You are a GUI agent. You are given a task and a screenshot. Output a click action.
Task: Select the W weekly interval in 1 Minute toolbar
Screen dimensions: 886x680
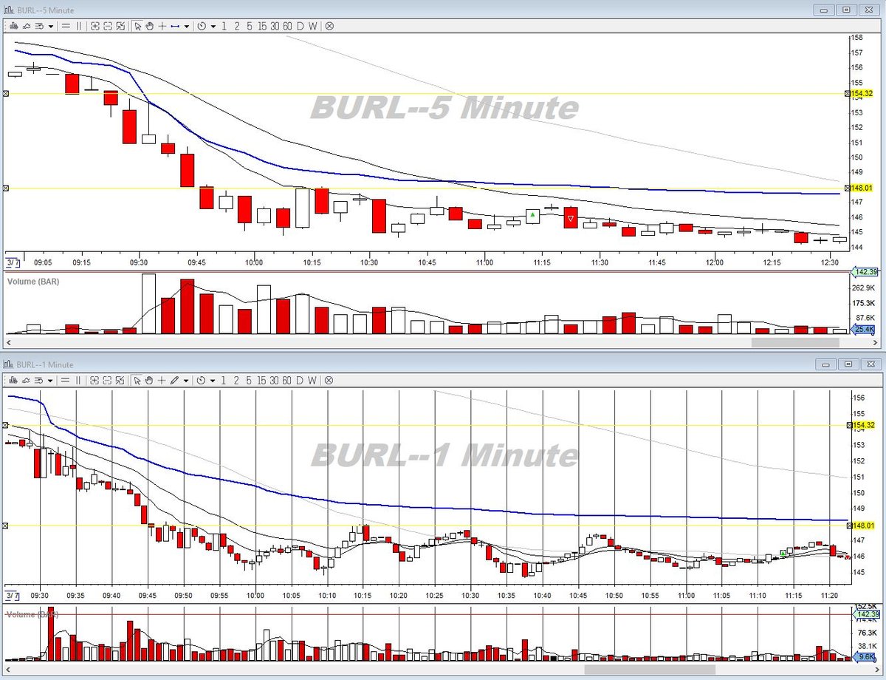pos(312,381)
